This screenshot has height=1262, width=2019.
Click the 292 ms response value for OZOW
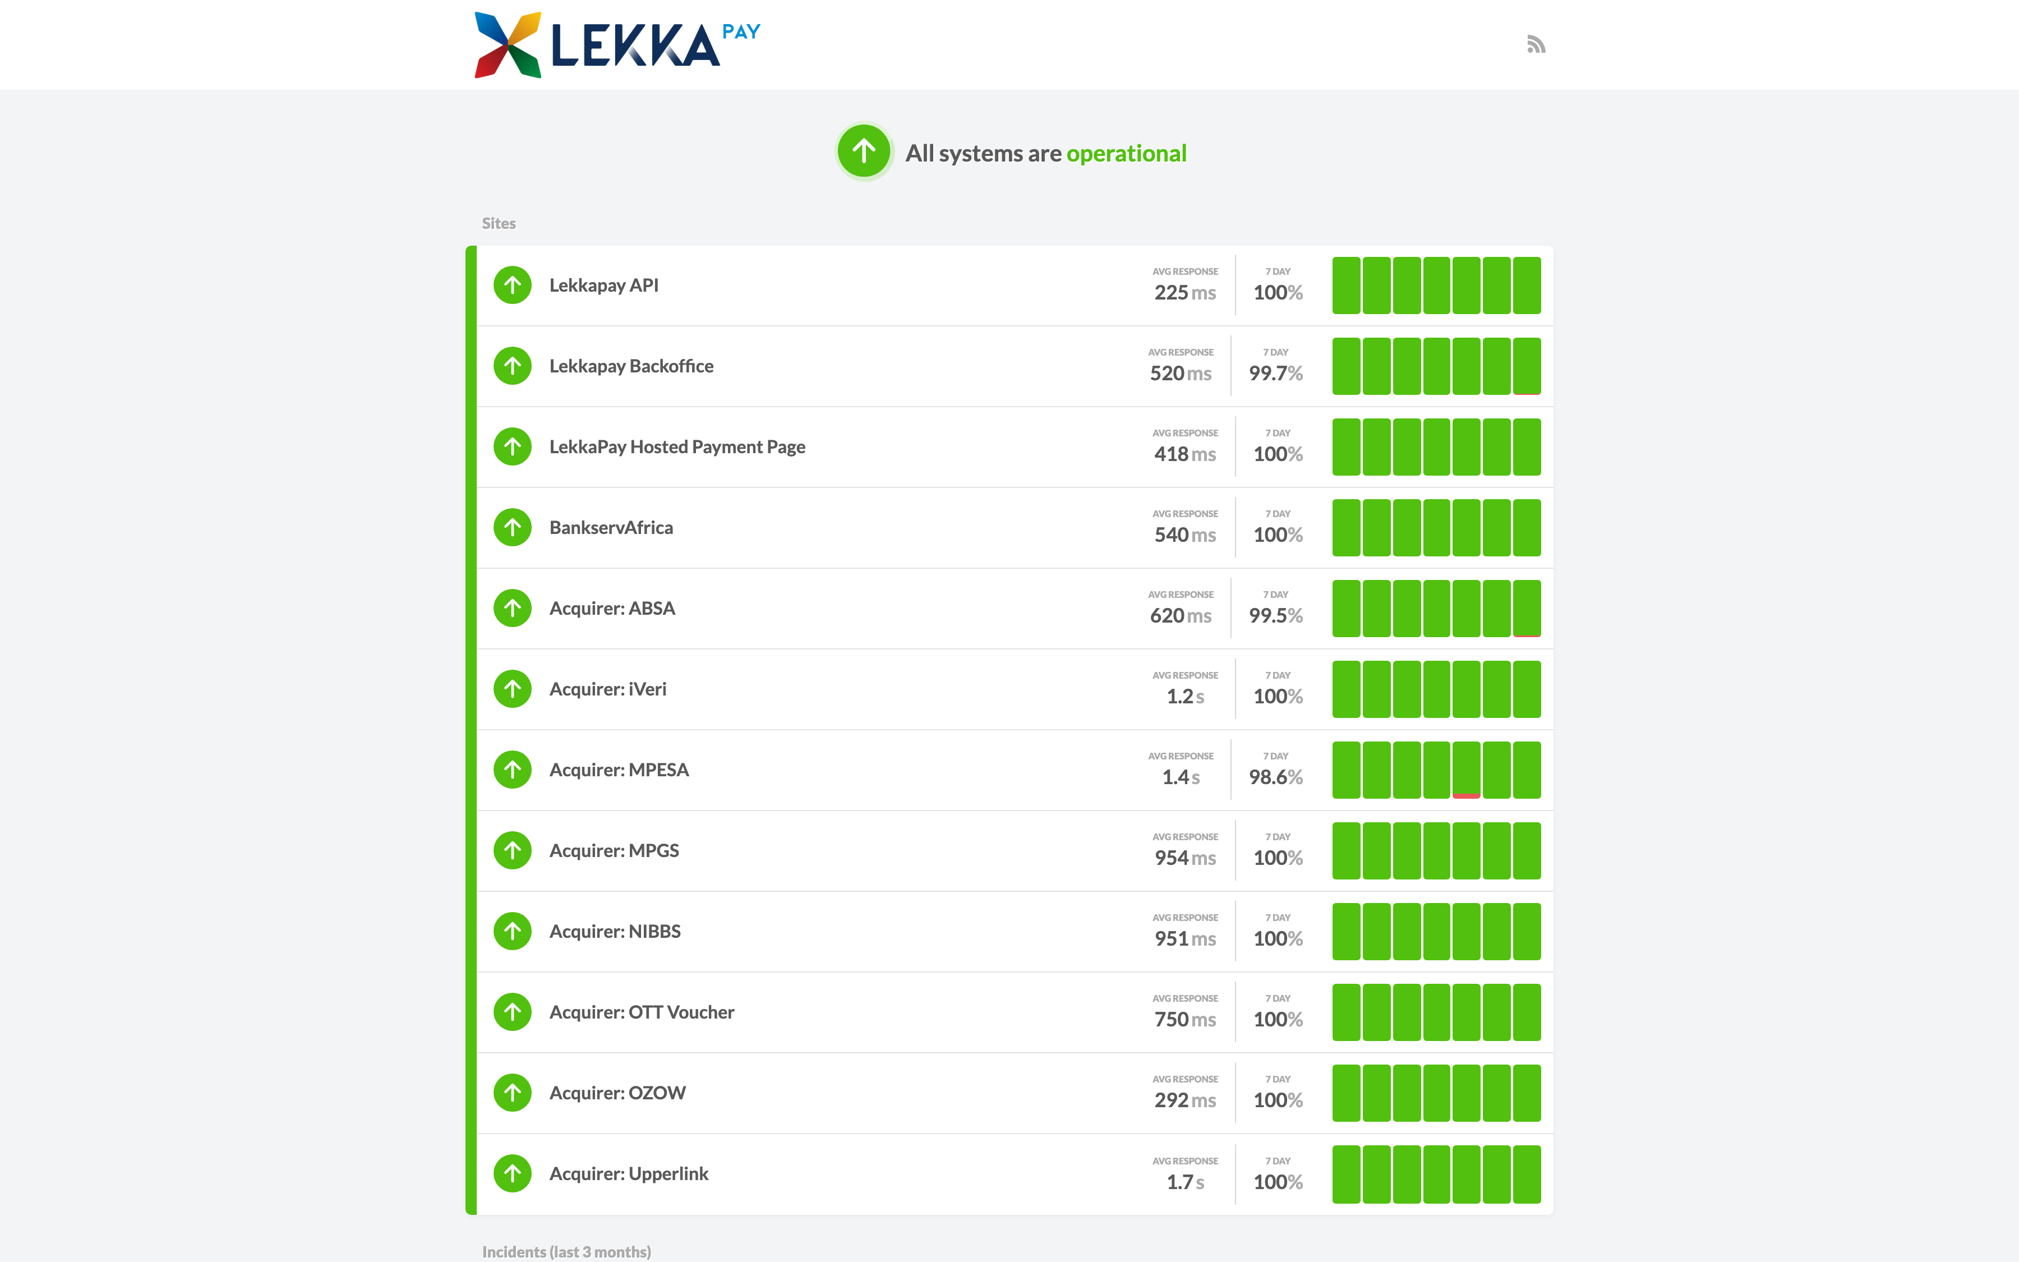1184,1100
